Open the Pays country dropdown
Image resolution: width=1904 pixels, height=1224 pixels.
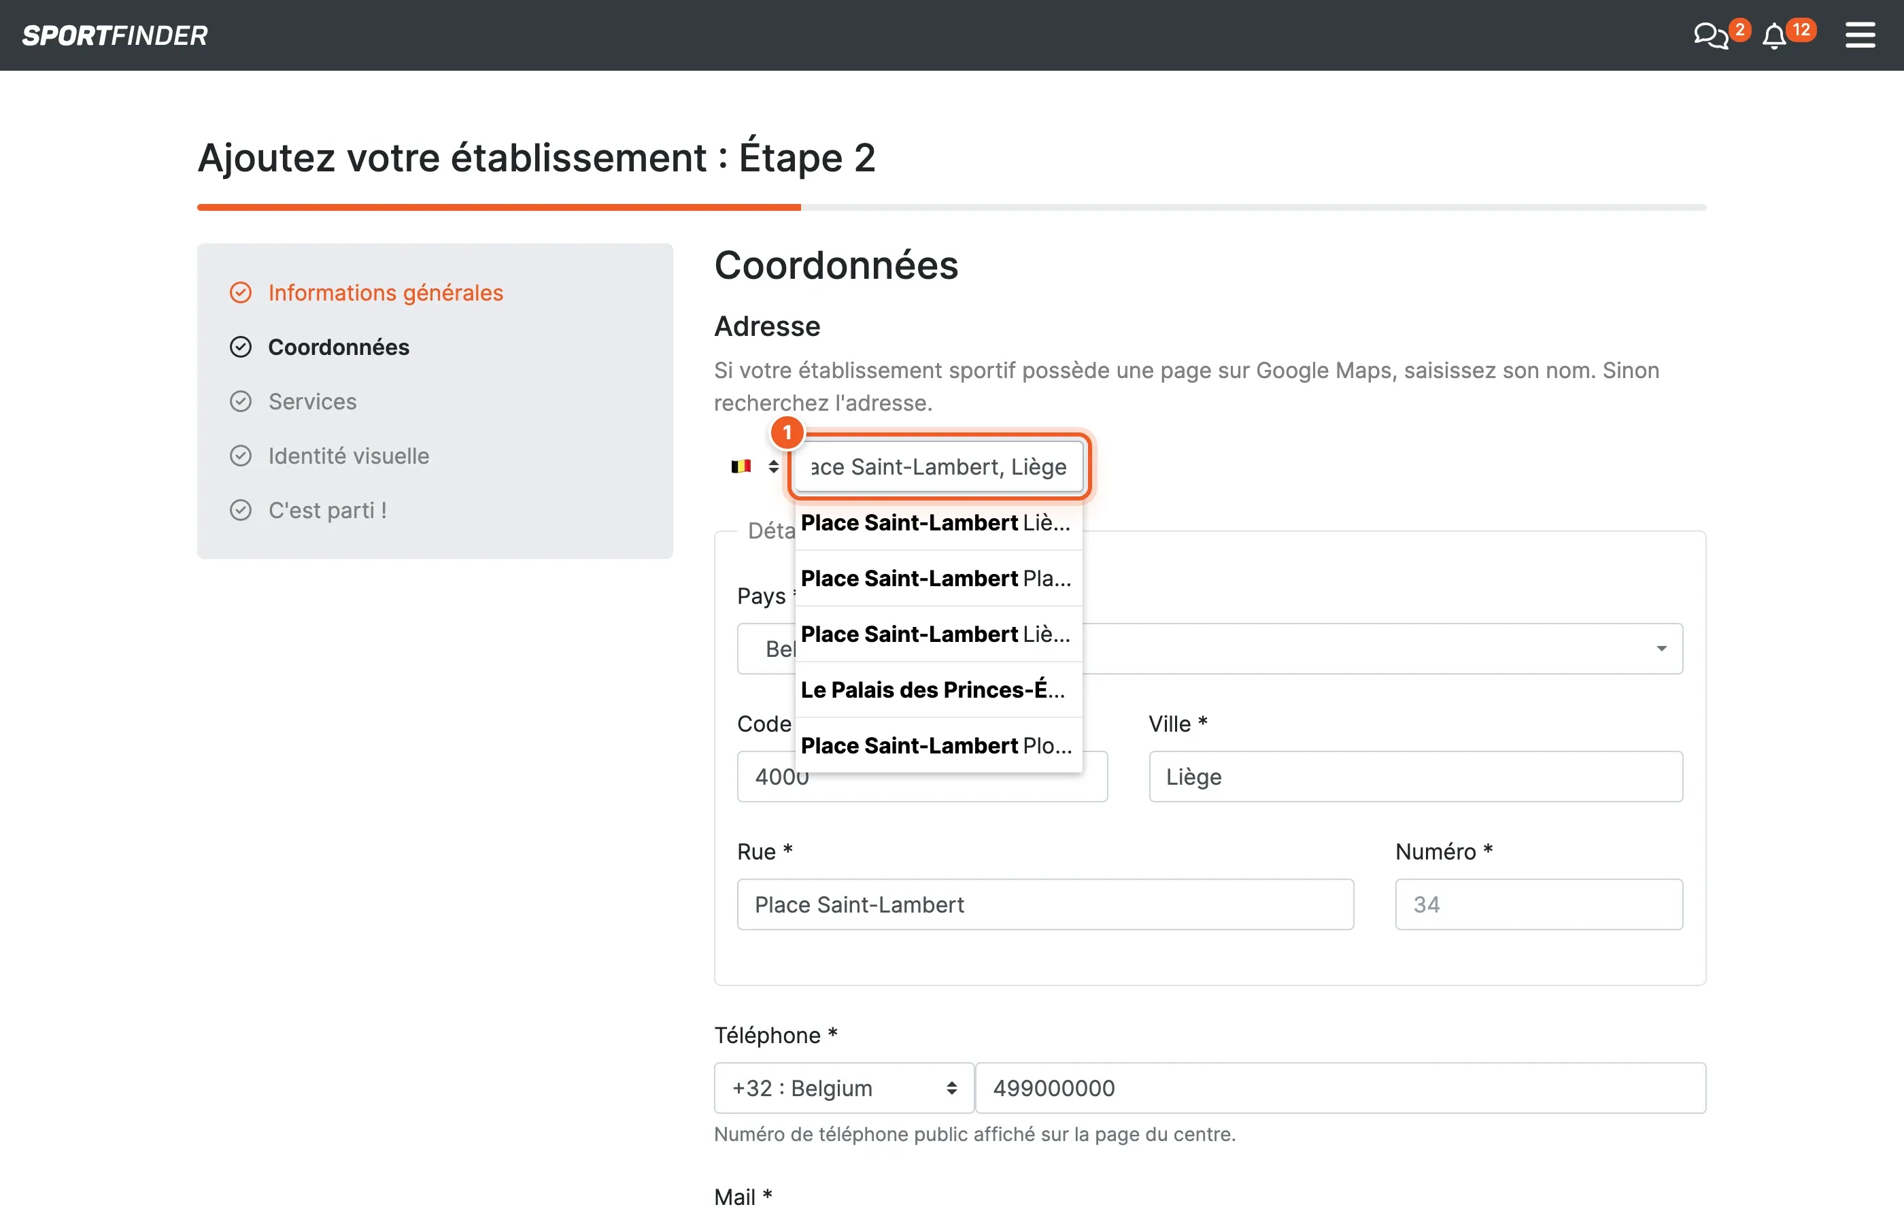tap(1210, 649)
